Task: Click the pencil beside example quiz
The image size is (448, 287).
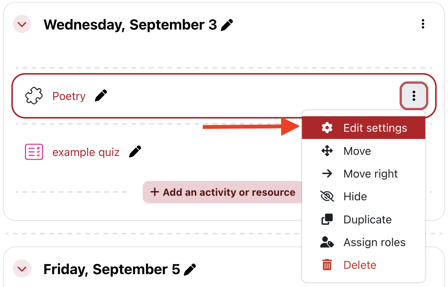Action: (135, 151)
